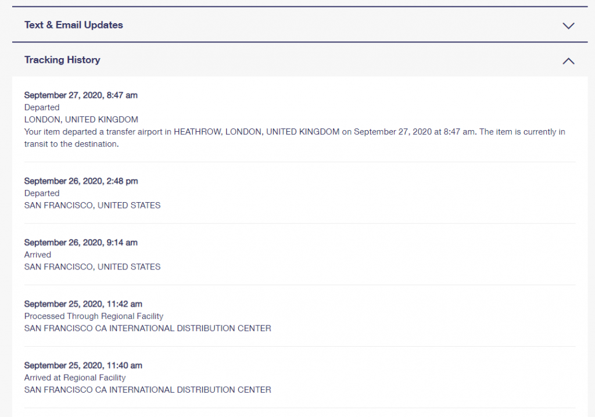Click Departed status under the 2:48 pm entry
595x417 pixels.
[42, 193]
